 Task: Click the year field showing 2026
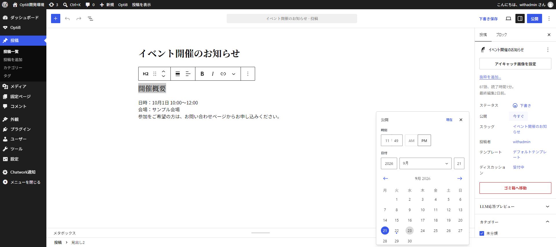coord(389,163)
